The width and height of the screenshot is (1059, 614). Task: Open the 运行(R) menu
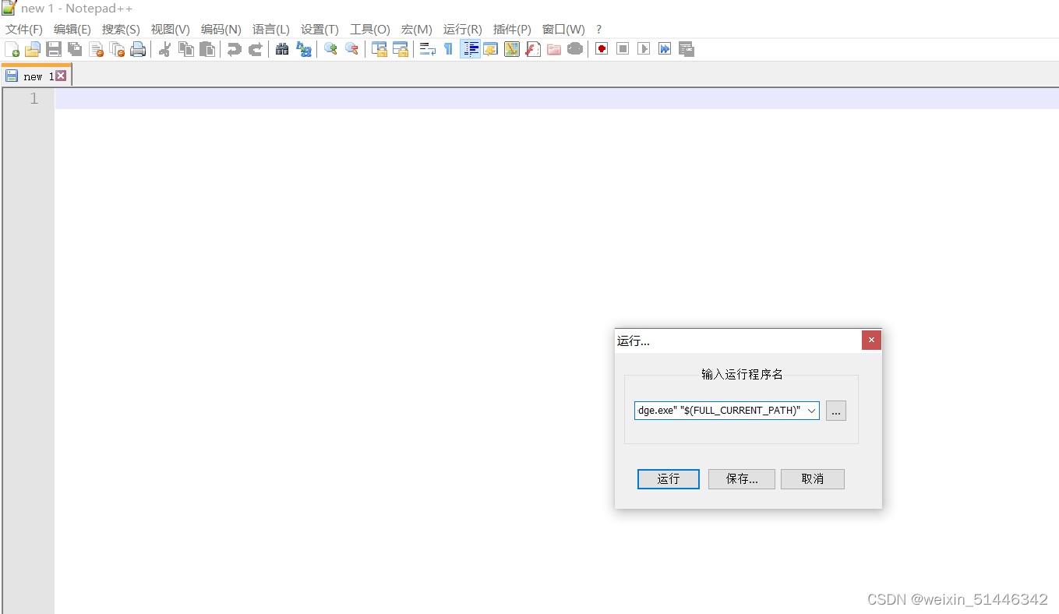pyautogui.click(x=463, y=29)
